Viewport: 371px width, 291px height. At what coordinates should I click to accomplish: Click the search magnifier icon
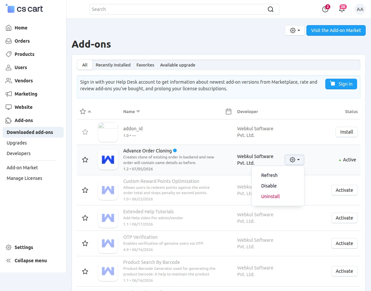[x=270, y=9]
